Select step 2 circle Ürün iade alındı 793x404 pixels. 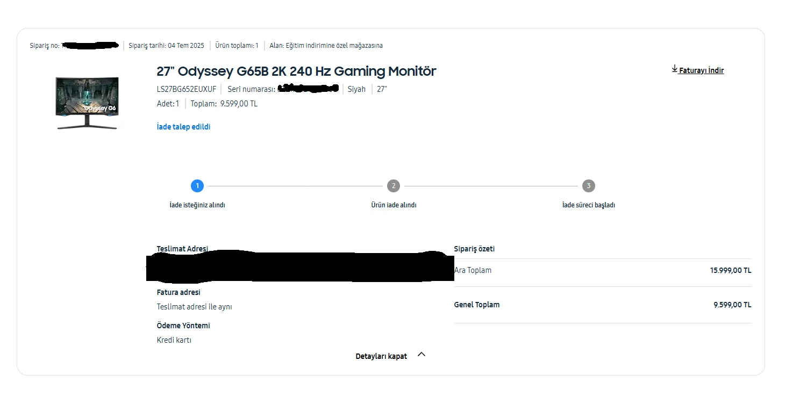click(394, 186)
